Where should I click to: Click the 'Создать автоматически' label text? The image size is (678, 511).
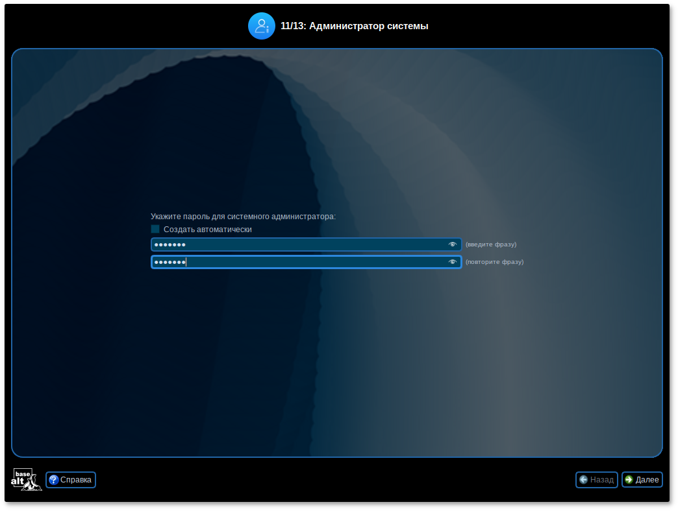click(x=207, y=230)
